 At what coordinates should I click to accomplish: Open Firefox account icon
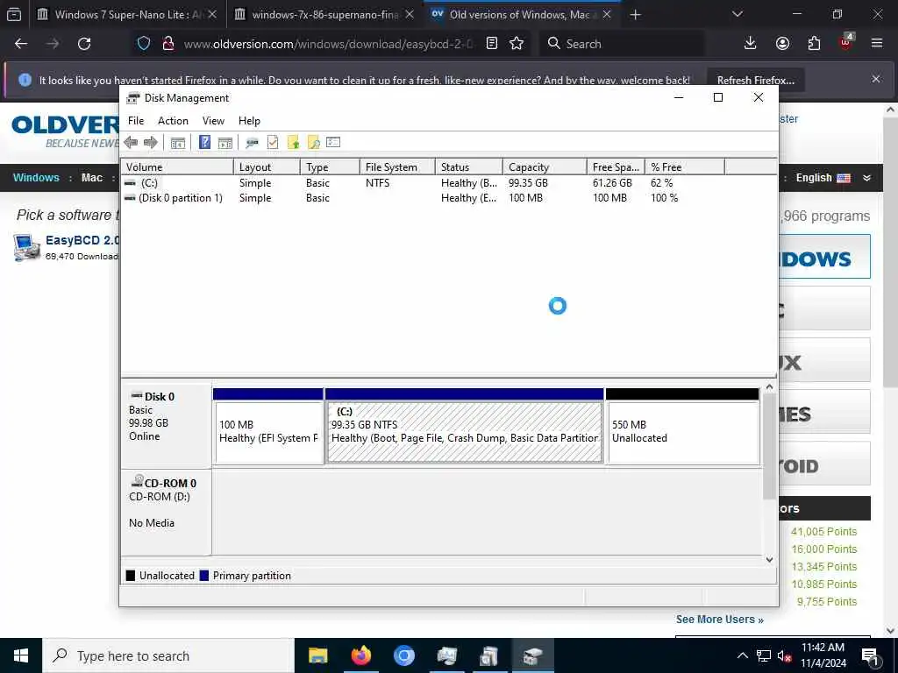tap(782, 44)
